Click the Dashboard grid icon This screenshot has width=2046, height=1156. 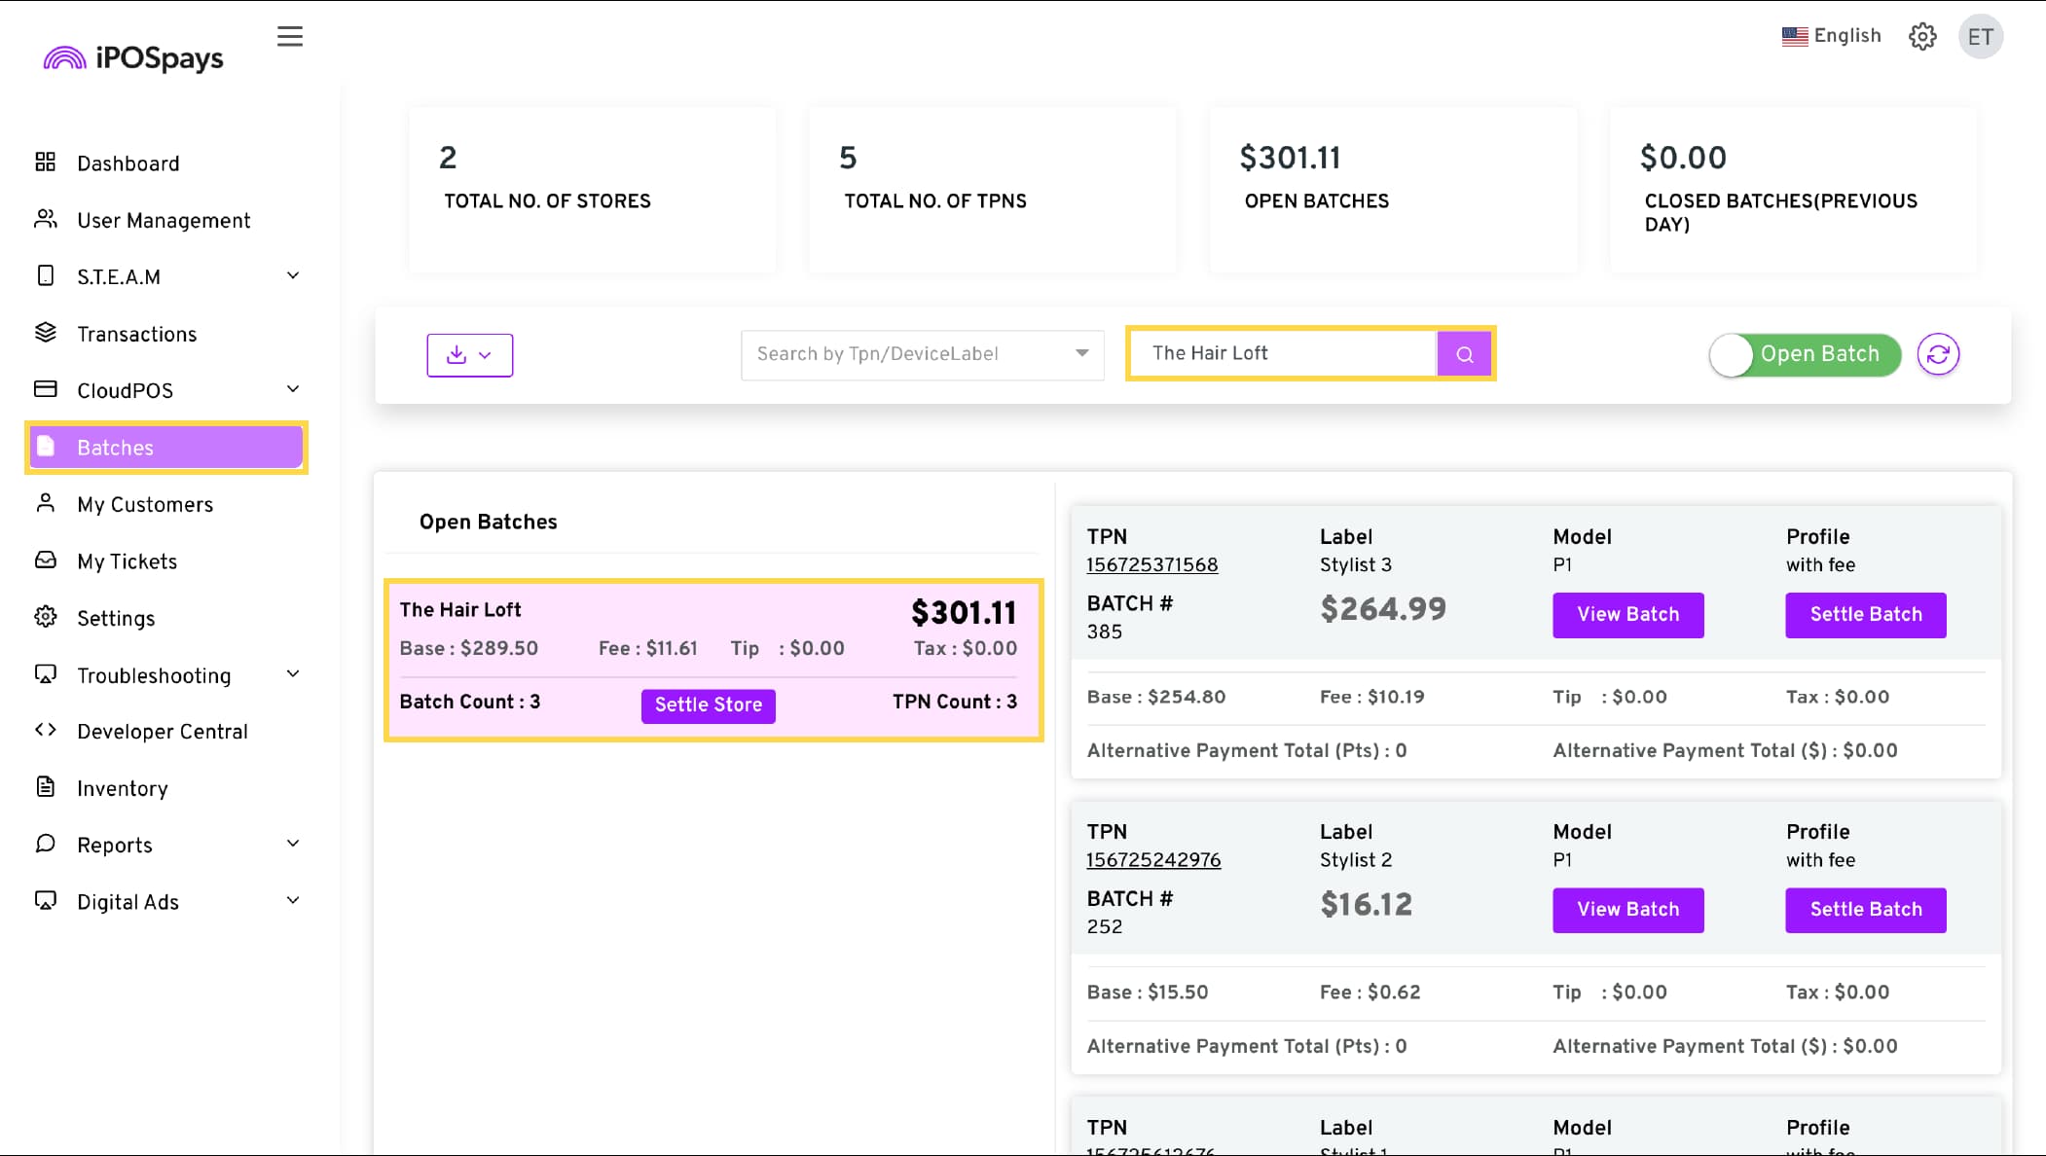click(x=45, y=162)
